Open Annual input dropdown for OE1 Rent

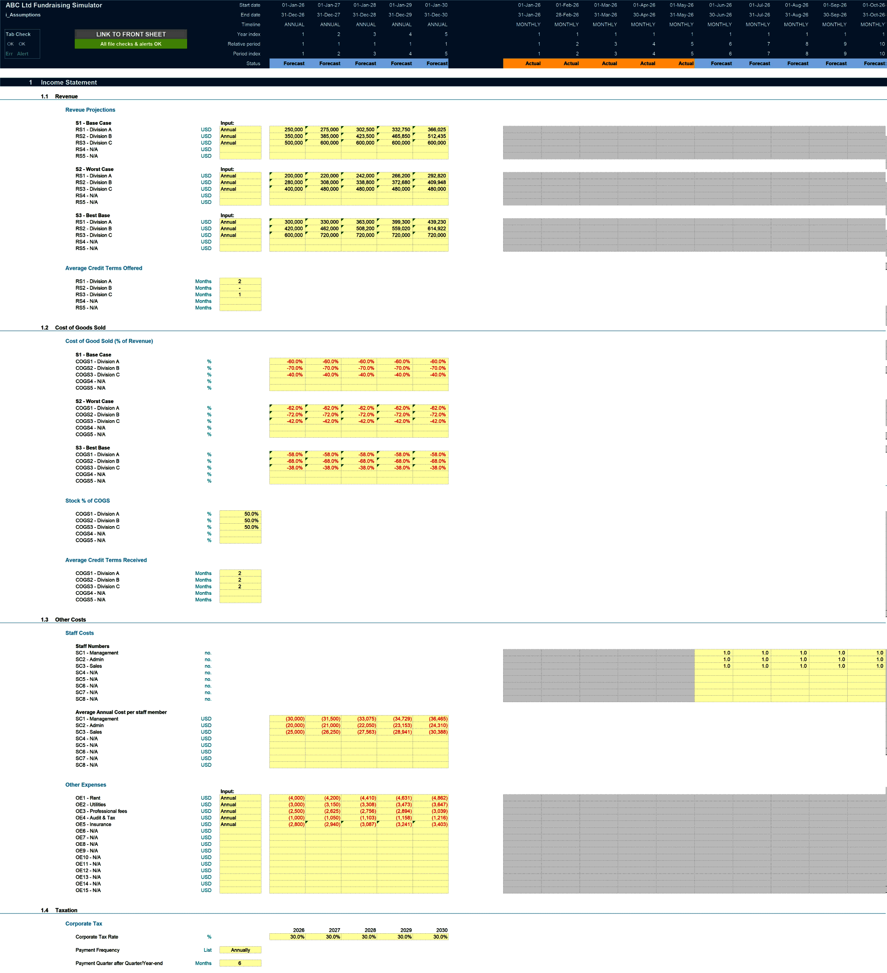(240, 798)
